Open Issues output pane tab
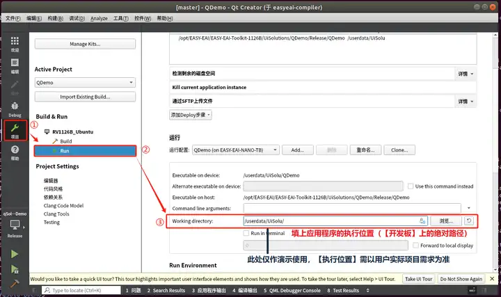The height and width of the screenshot is (297, 501). (x=133, y=290)
